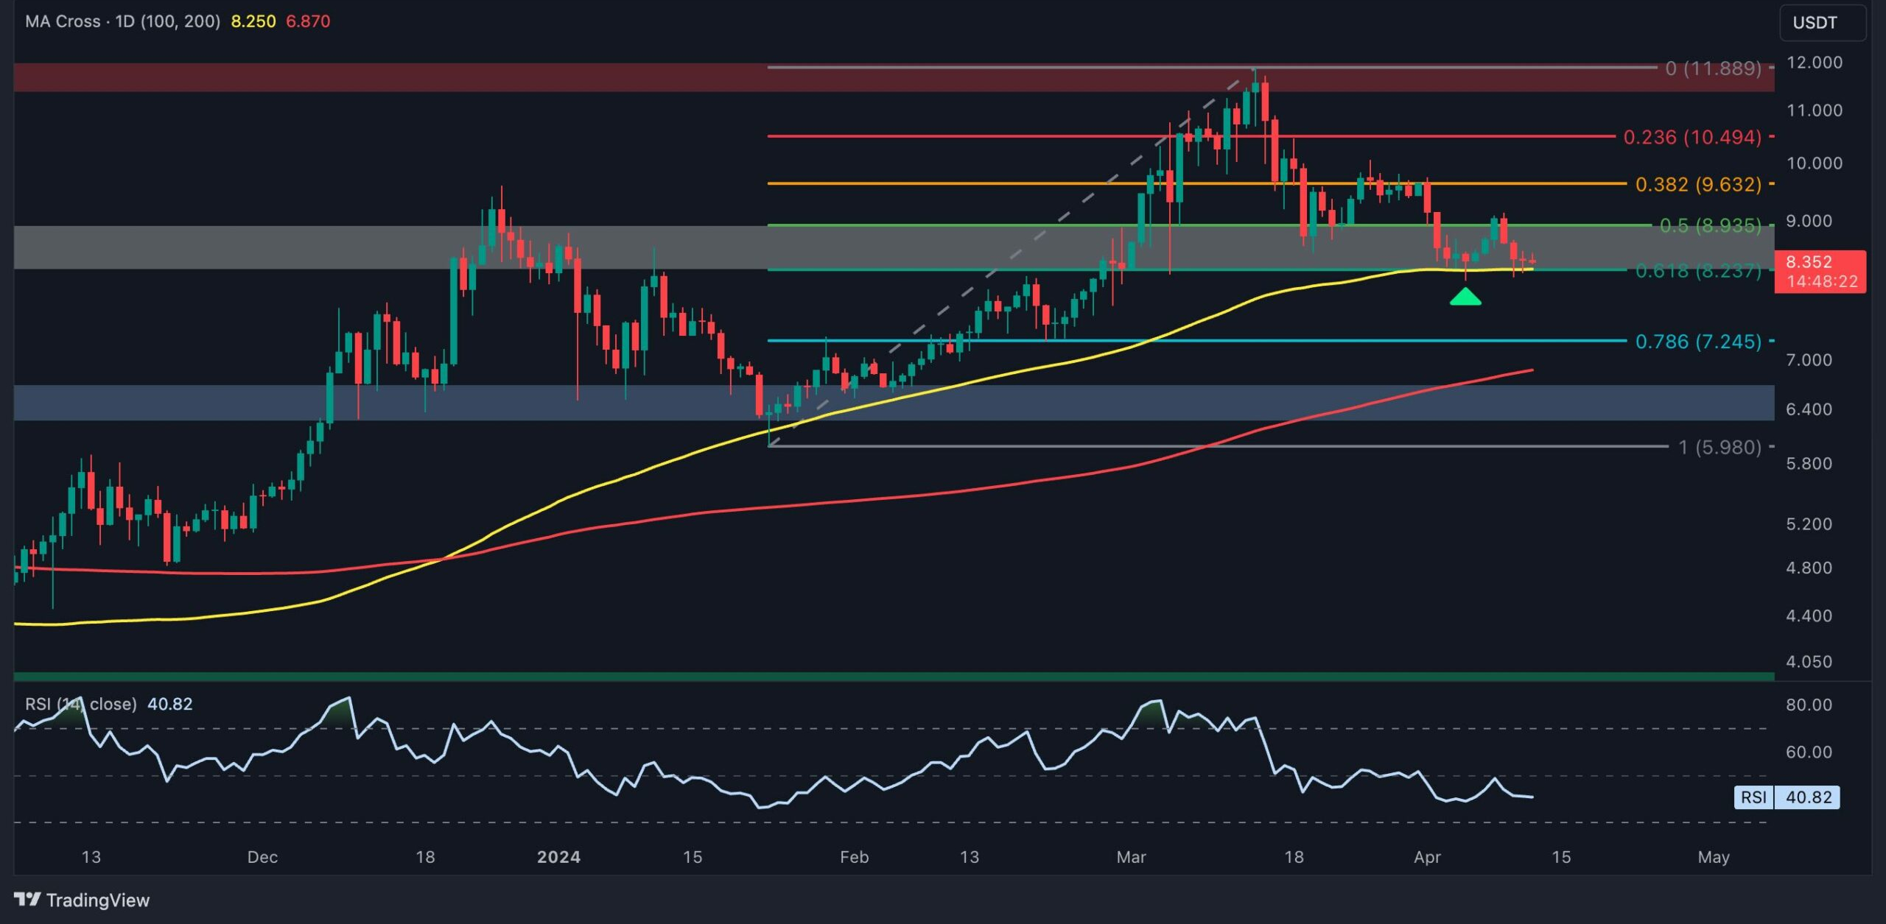This screenshot has width=1886, height=924.
Task: Click the 0.618 (8.237) Fibonacci label
Action: pyautogui.click(x=1698, y=271)
